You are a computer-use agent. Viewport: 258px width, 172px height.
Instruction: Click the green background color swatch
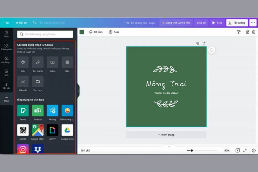[x=82, y=32]
